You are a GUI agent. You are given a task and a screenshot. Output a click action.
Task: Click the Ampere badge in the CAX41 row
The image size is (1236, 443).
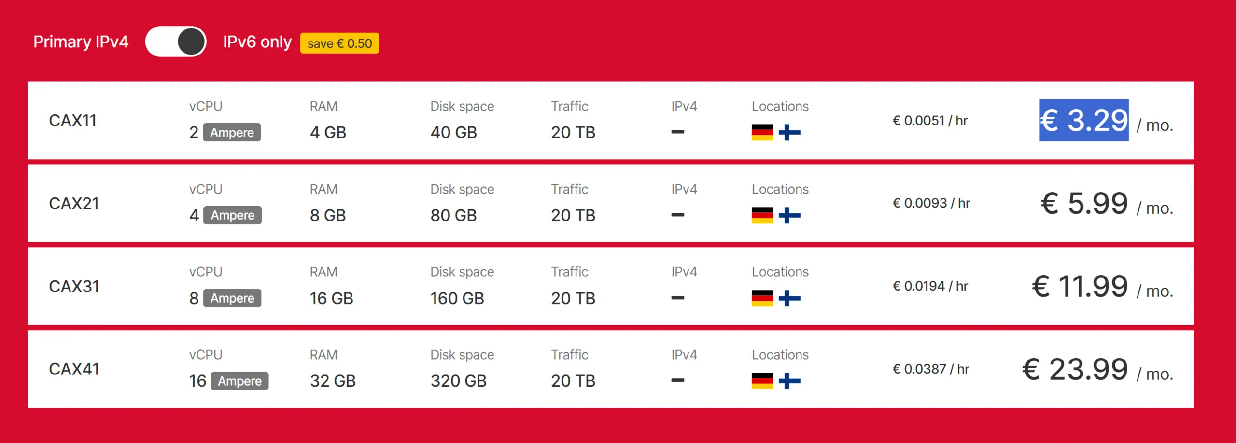239,381
